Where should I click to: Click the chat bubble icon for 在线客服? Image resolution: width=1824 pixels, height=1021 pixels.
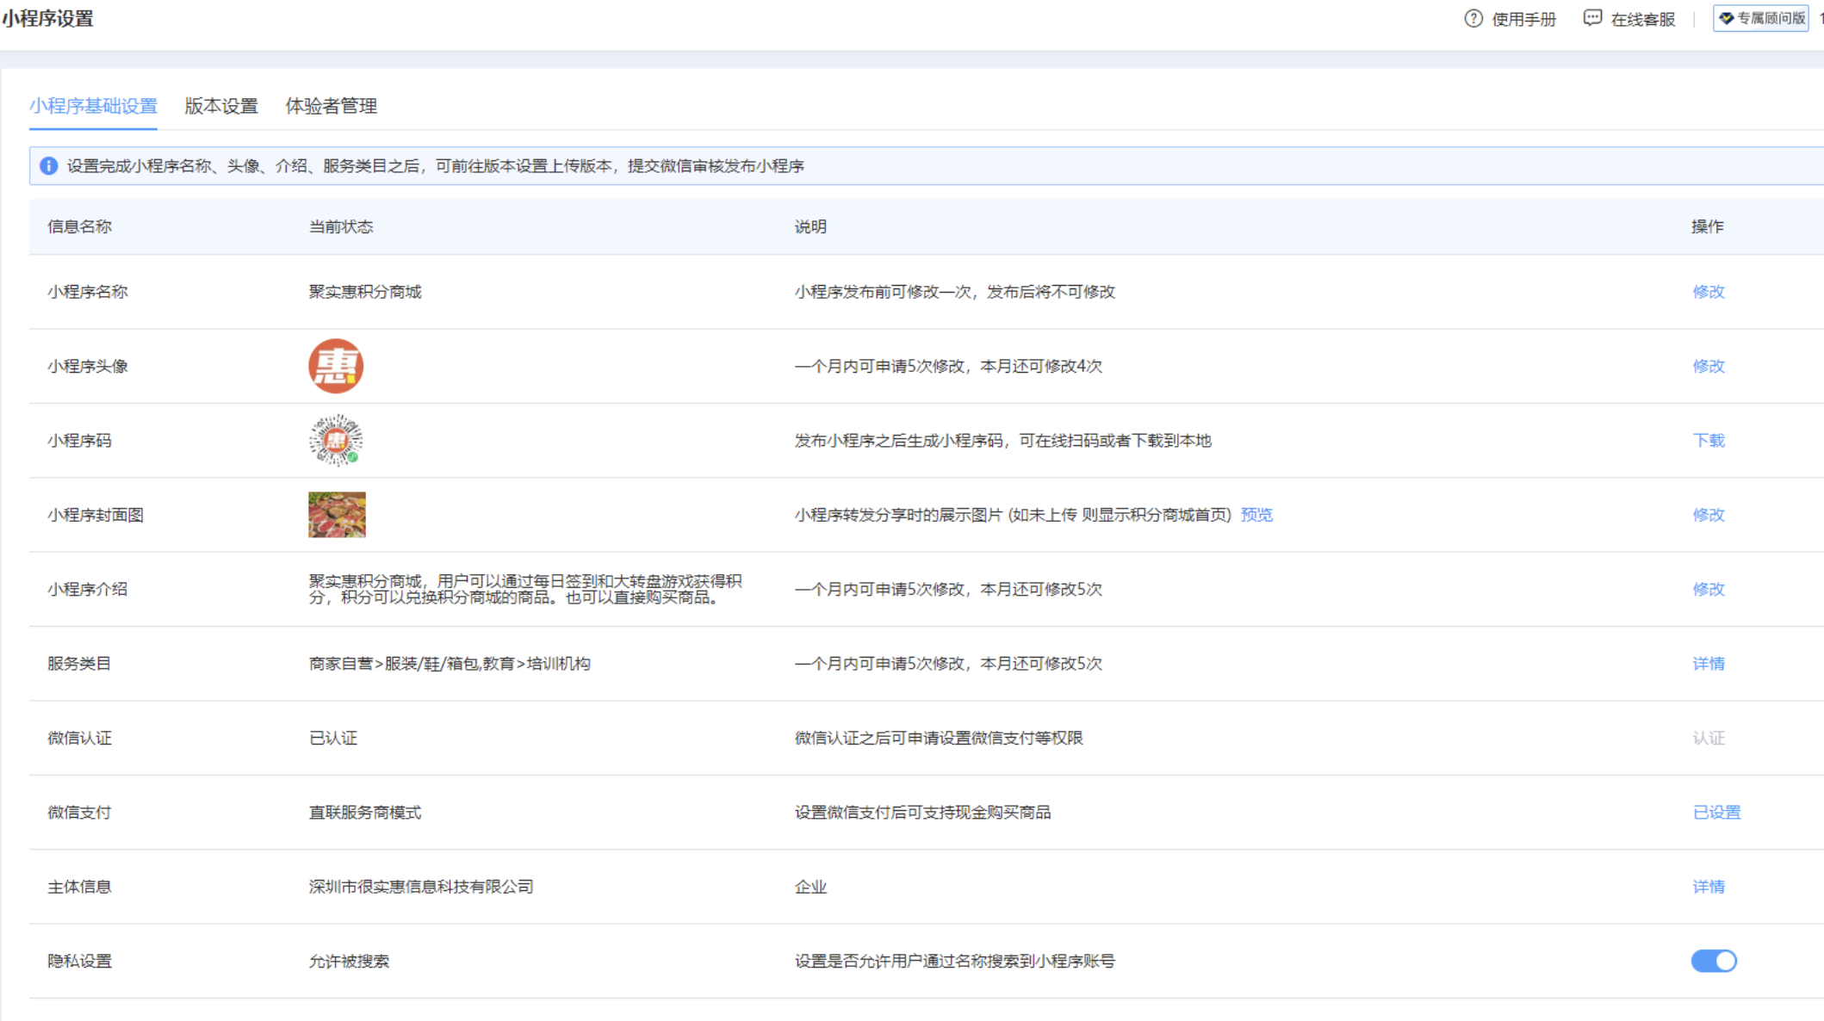pos(1592,18)
